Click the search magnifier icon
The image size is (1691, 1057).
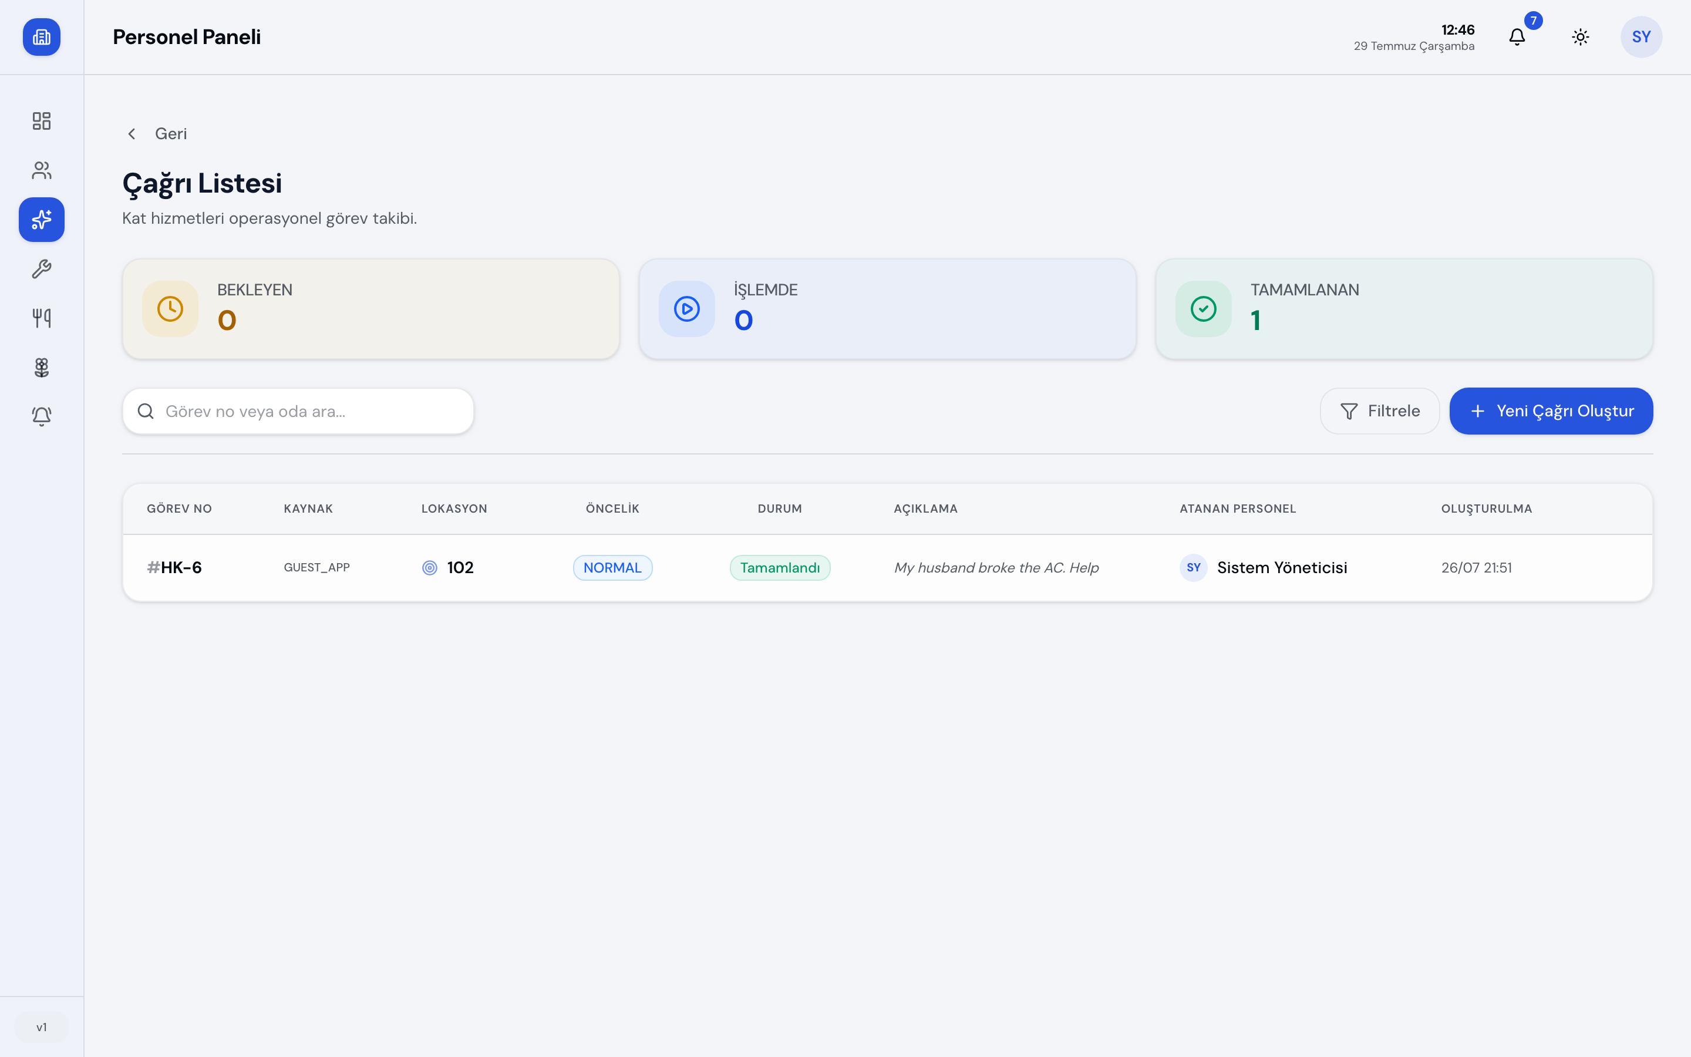(146, 411)
